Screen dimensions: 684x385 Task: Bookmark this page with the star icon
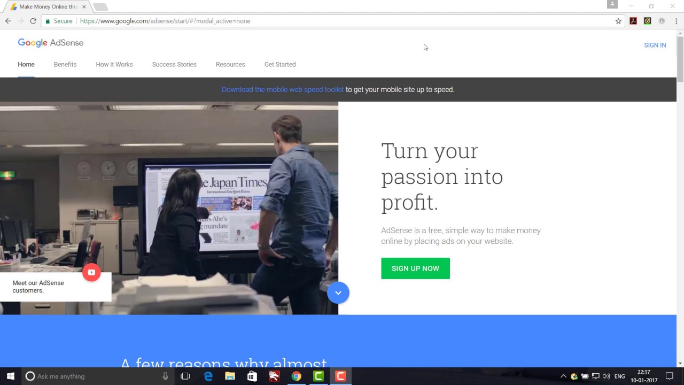coord(618,21)
